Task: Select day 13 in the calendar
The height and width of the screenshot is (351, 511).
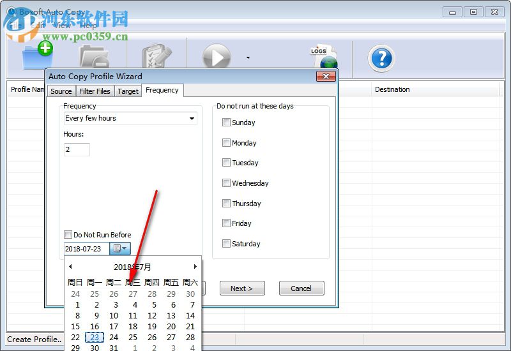Action: [171, 316]
